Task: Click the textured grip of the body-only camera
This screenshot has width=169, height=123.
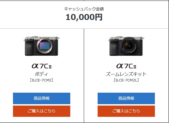Action: (29, 48)
